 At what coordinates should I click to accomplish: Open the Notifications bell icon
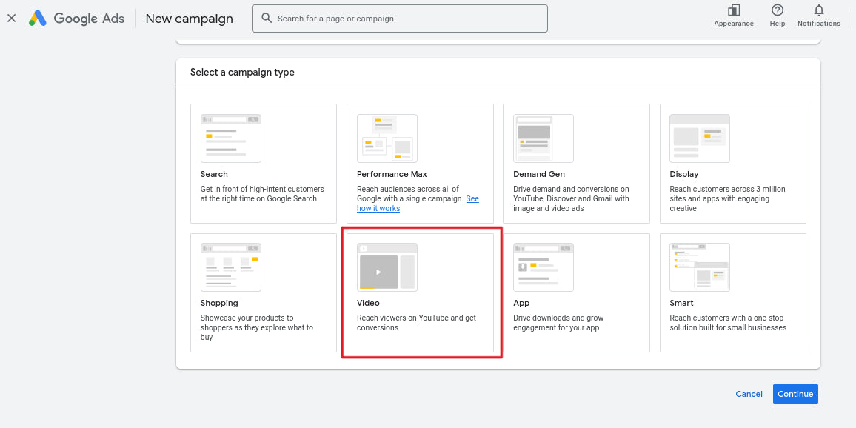[x=819, y=10]
